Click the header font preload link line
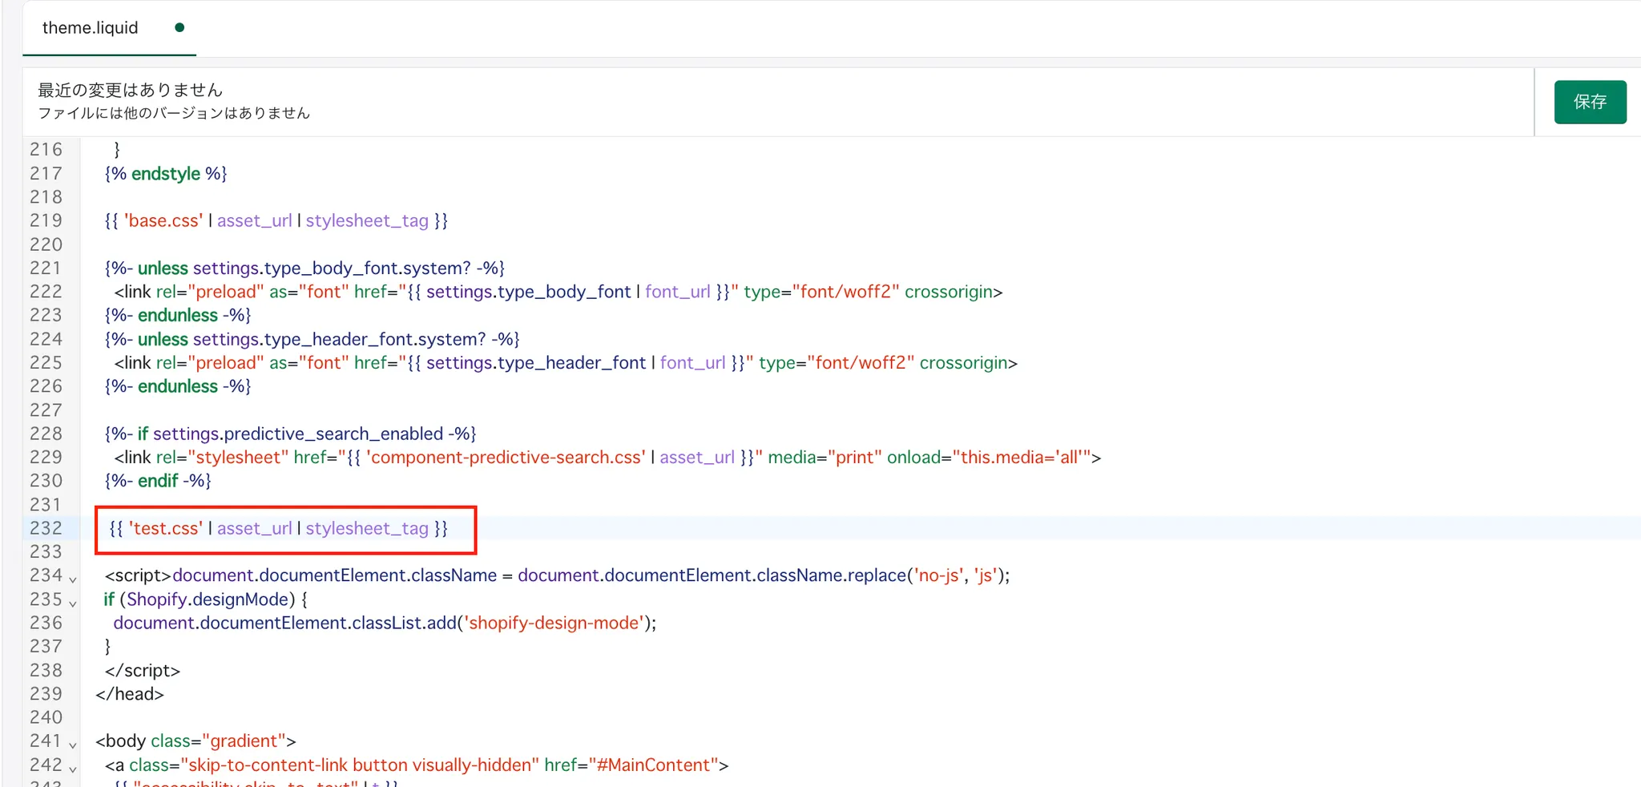 (566, 362)
